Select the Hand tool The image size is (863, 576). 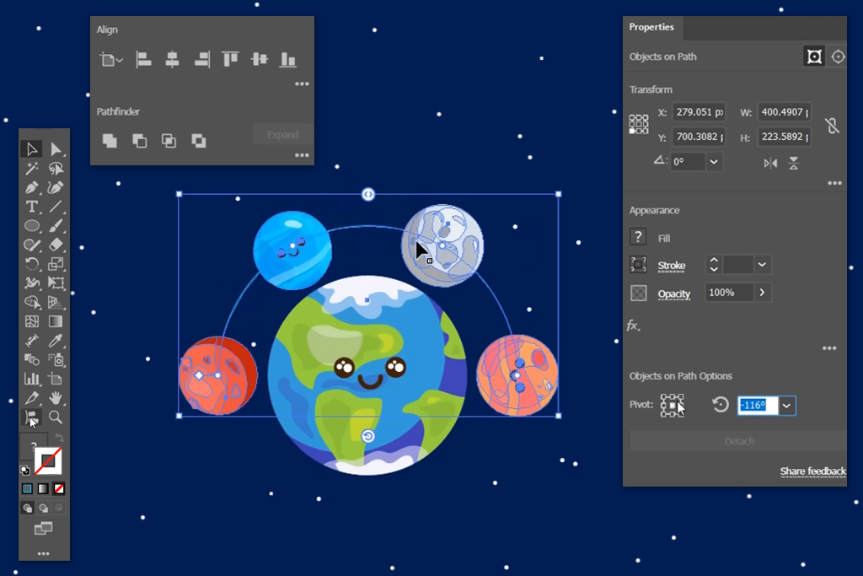[x=56, y=397]
